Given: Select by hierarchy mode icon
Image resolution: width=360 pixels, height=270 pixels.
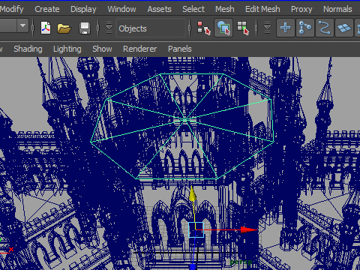Looking at the screenshot, I should (204, 28).
